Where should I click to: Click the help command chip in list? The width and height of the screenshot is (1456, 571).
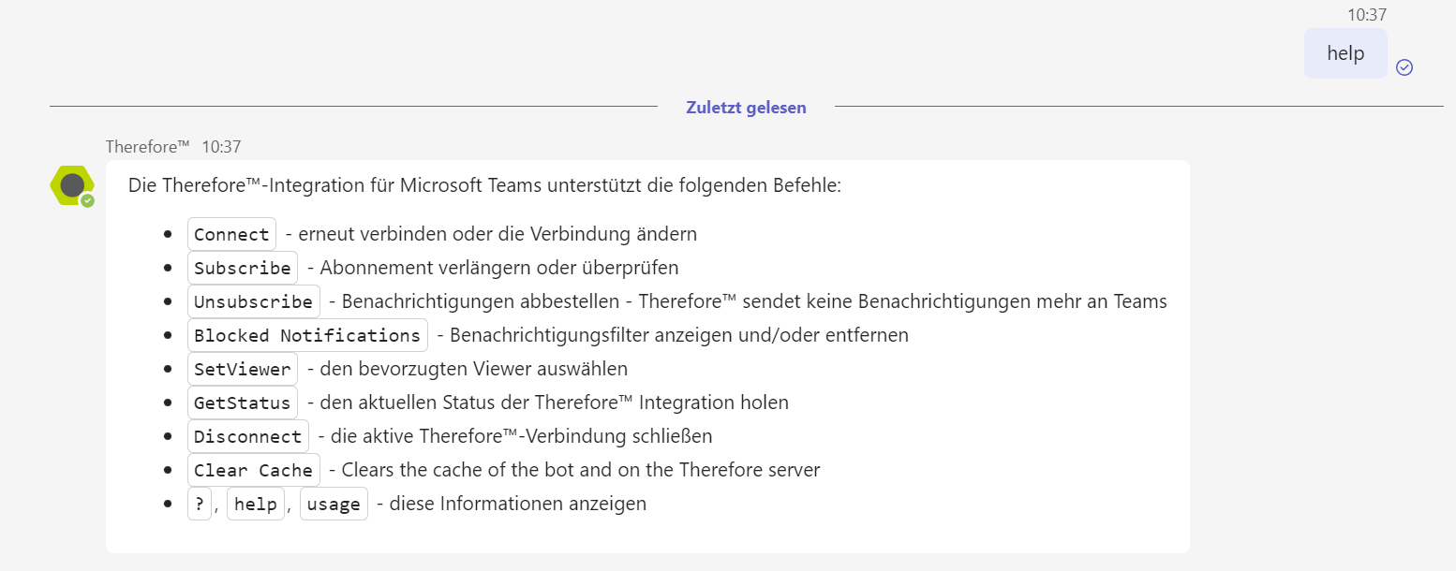click(256, 504)
